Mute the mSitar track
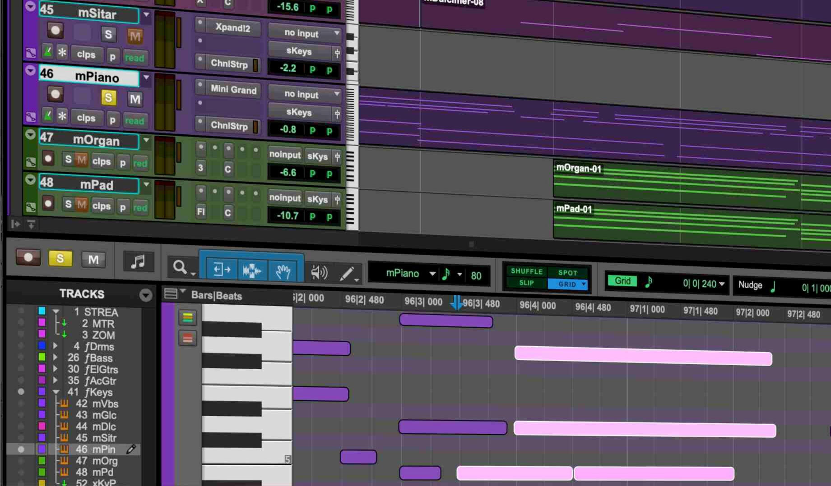Image resolution: width=831 pixels, height=486 pixels. (135, 36)
